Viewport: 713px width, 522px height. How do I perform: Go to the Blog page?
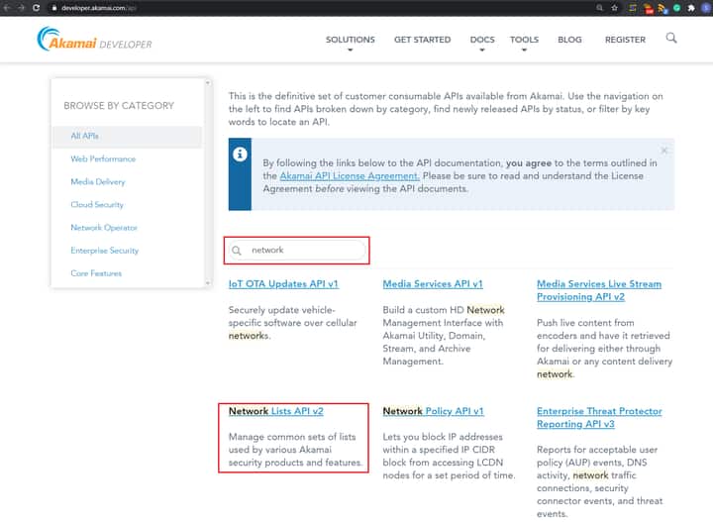click(569, 40)
